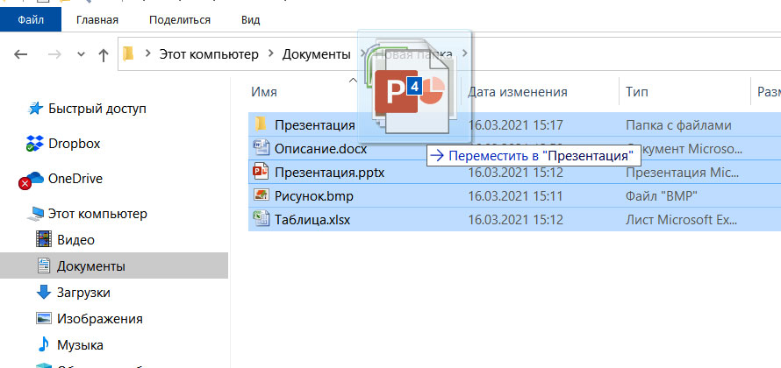The height and width of the screenshot is (368, 781).
Task: Select the Таблица.xlsx Excel icon
Action: (261, 219)
